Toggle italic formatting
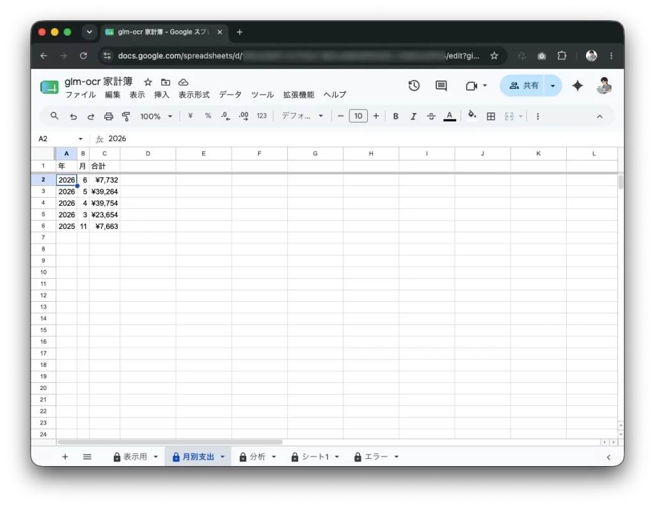655x507 pixels. pyautogui.click(x=413, y=116)
